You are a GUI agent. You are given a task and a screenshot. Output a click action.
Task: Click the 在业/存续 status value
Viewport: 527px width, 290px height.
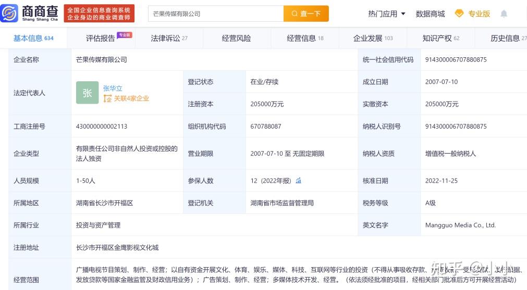[264, 82]
